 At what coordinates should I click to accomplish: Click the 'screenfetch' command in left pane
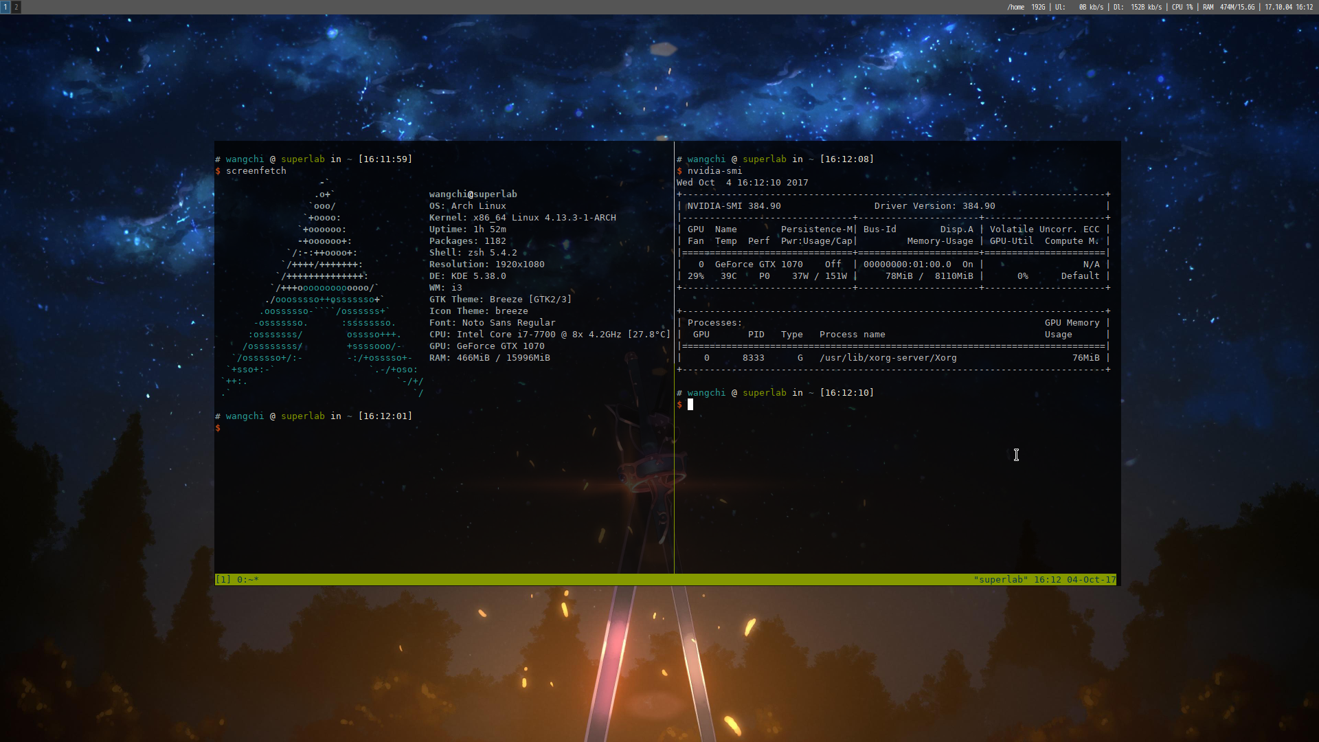pyautogui.click(x=256, y=171)
